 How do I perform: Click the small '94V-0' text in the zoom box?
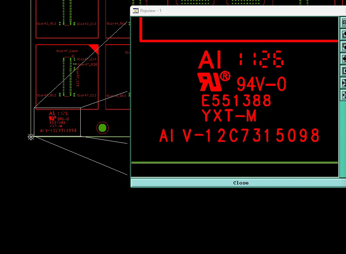pos(63,119)
